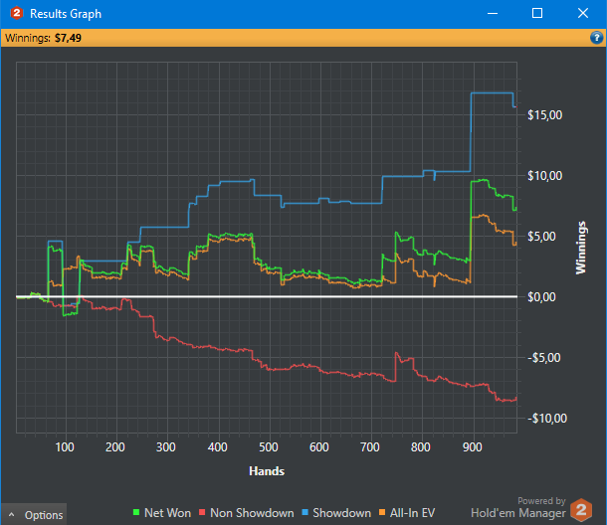Click the 700 hands axis label
Viewport: 607px width, 525px height.
pyautogui.click(x=370, y=447)
